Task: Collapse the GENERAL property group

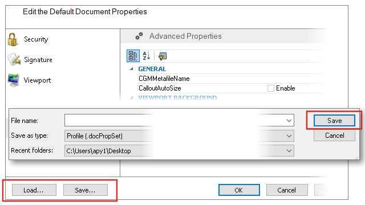Action: coord(132,69)
